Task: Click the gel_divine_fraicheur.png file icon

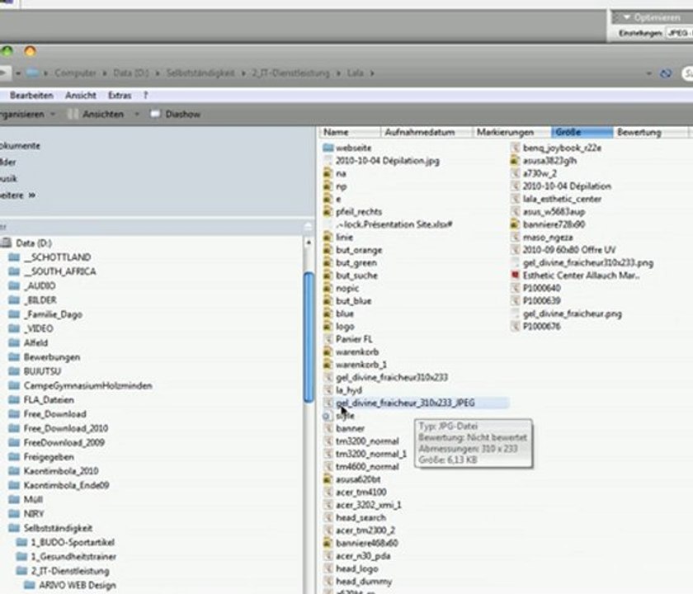Action: pyautogui.click(x=515, y=313)
